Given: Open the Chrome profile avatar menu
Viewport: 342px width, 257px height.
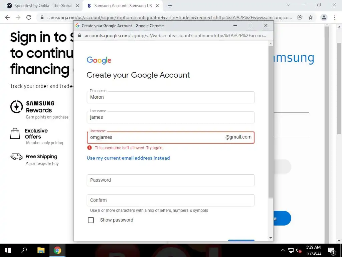Looking at the screenshot, I should 324,17.
